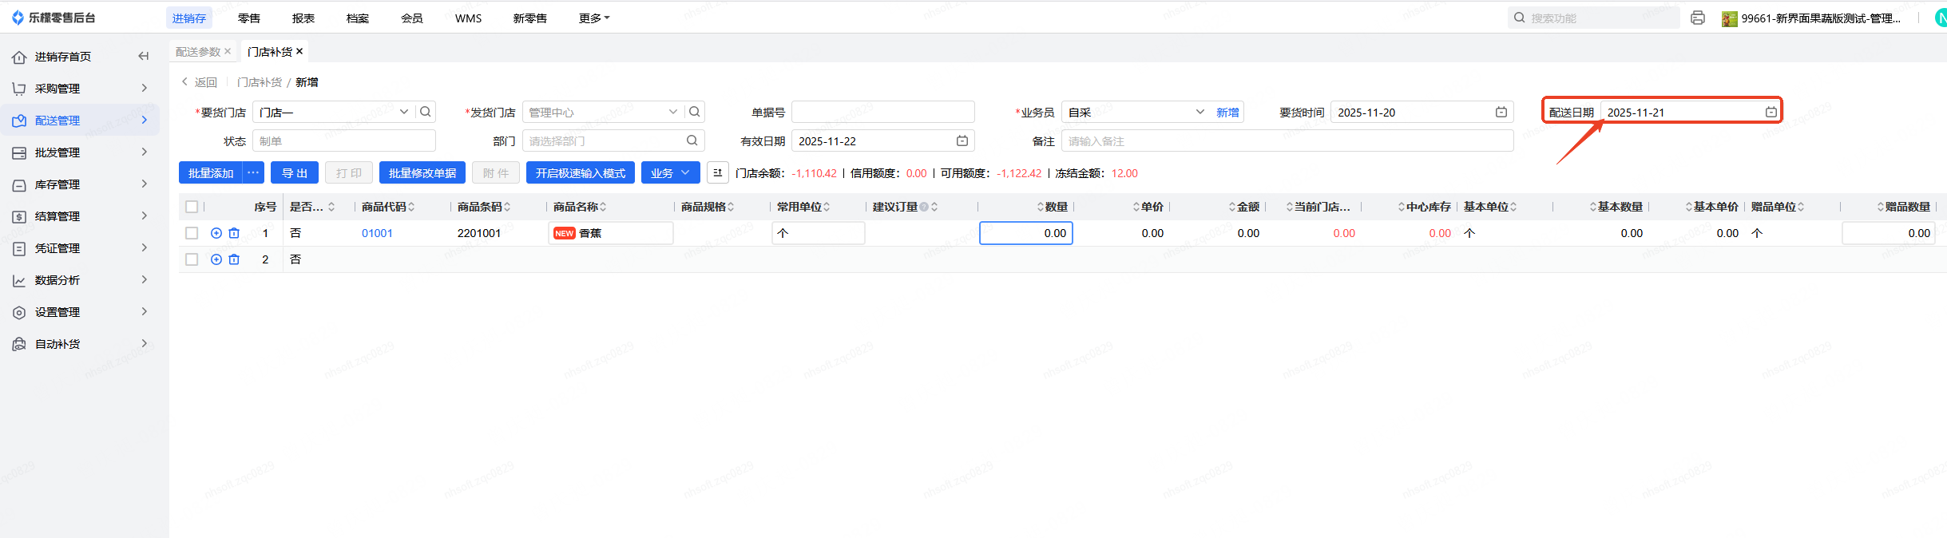
Task: Sort by the 商品代码 column header
Action: [x=388, y=207]
